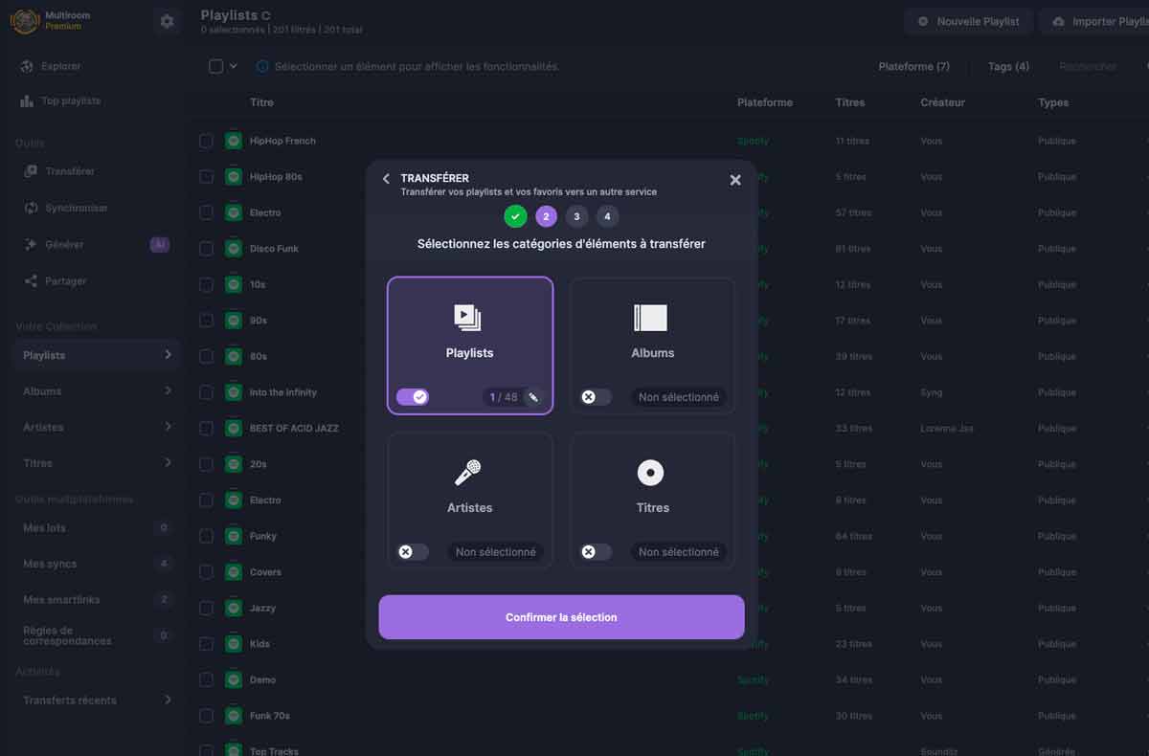
Task: Click 'Covers' playlist title
Action: (265, 572)
